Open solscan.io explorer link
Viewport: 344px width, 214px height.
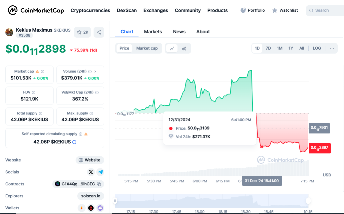tap(91, 196)
